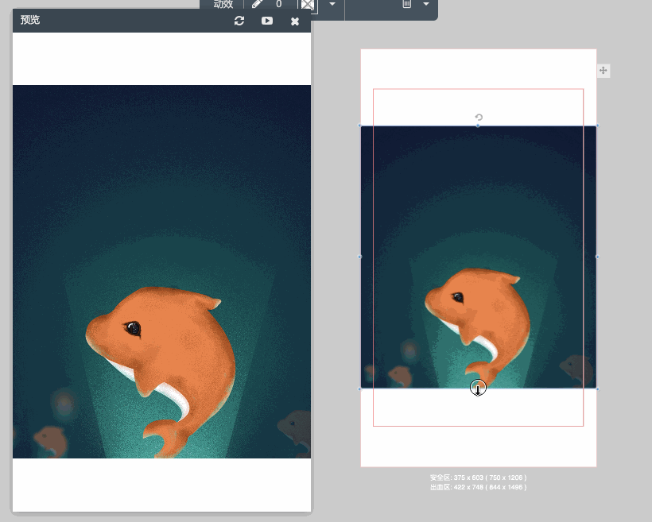Select the bottom-center resize handle of the image

(x=478, y=389)
